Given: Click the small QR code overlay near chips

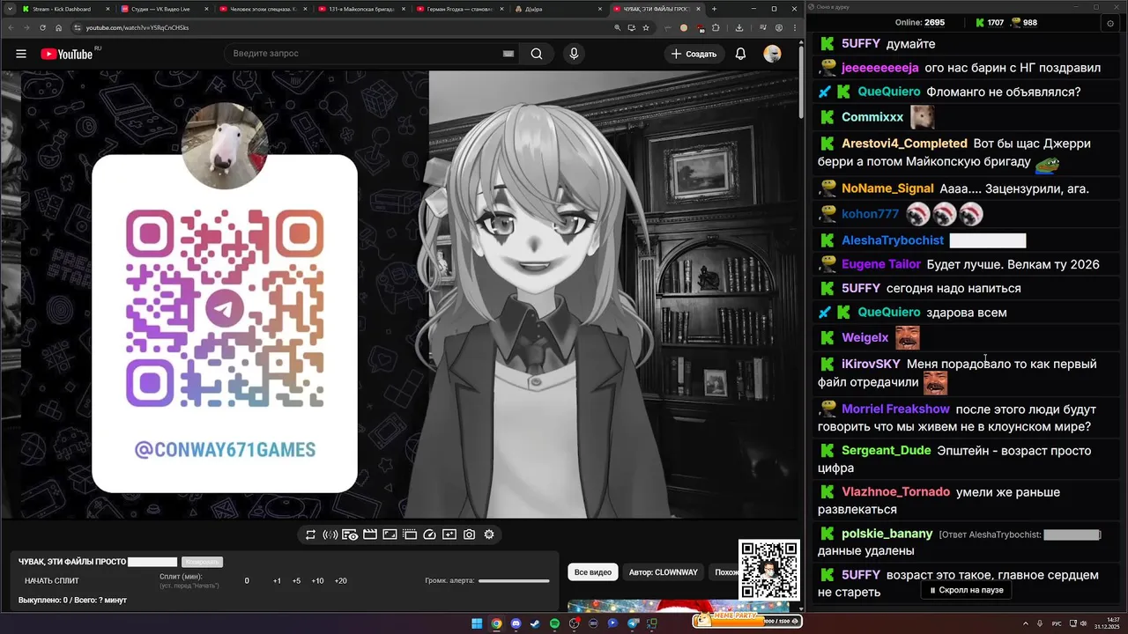Looking at the screenshot, I should click(x=768, y=570).
